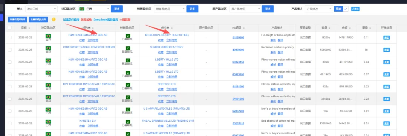Open the 产品描述 dropdown
Viewport: 407px width, 136px height.
319,9
